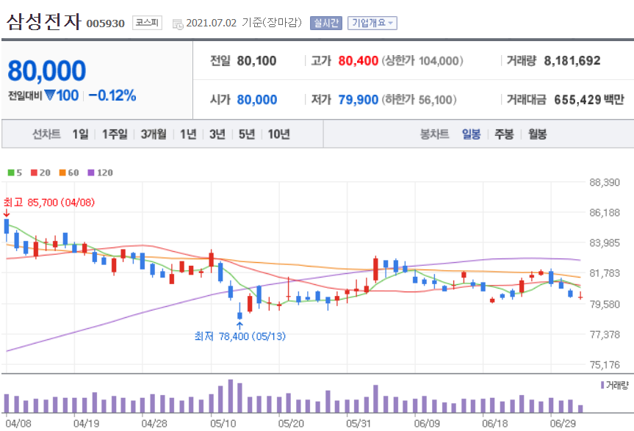Click the 05/10 date axis label
This screenshot has width=634, height=431.
(223, 424)
